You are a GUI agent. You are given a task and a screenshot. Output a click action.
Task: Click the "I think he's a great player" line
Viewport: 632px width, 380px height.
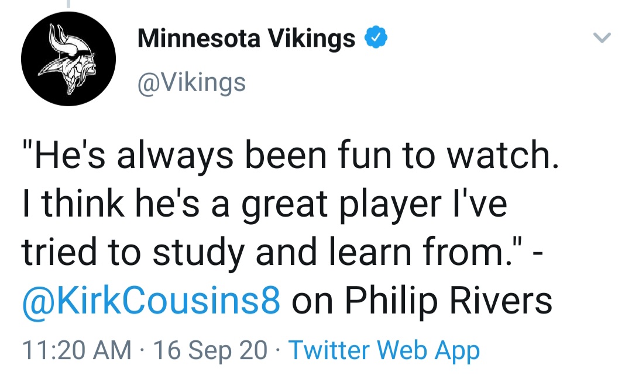[x=265, y=204]
